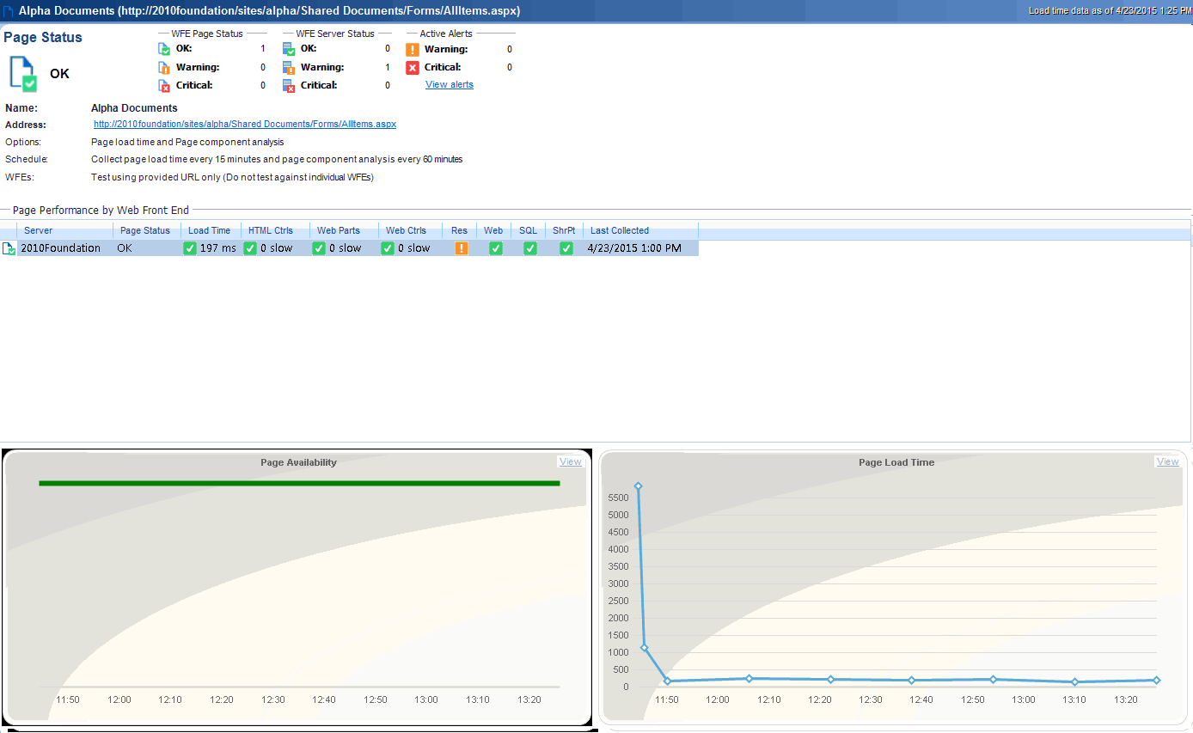Click the WFE Server Status Warning icon

click(x=289, y=67)
